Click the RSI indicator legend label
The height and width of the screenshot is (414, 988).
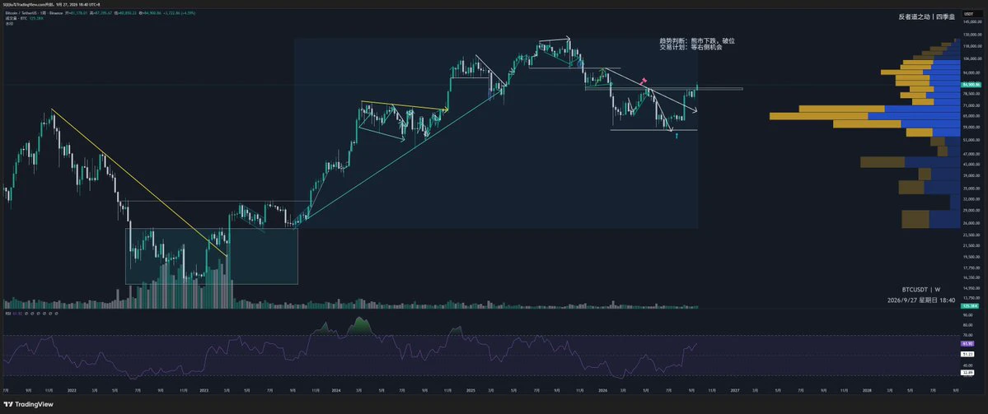click(8, 313)
